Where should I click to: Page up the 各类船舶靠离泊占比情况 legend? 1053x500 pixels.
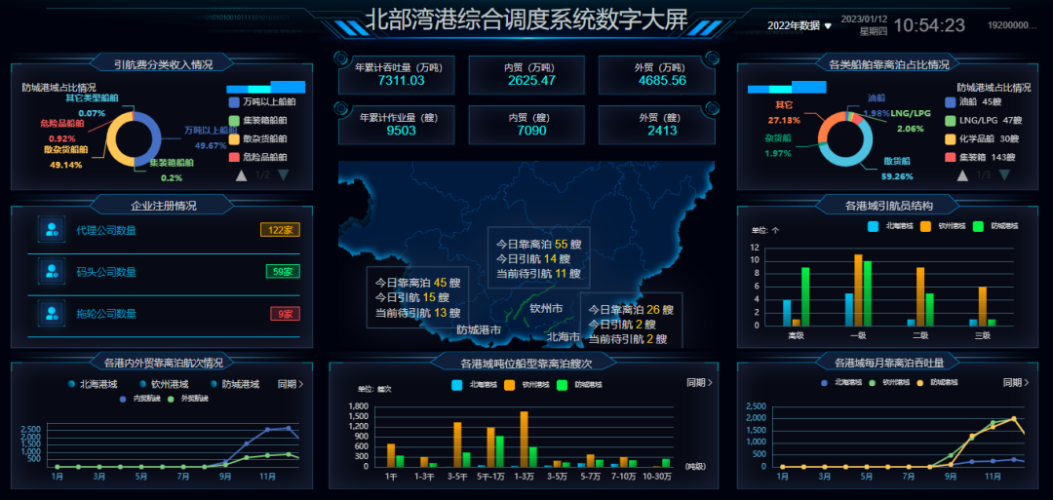tap(962, 175)
